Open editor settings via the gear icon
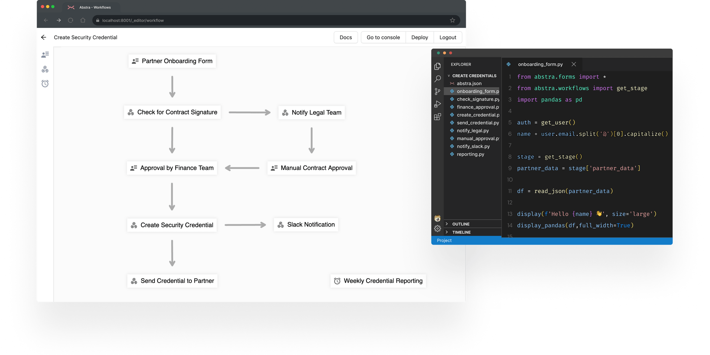710x355 pixels. pos(437,228)
